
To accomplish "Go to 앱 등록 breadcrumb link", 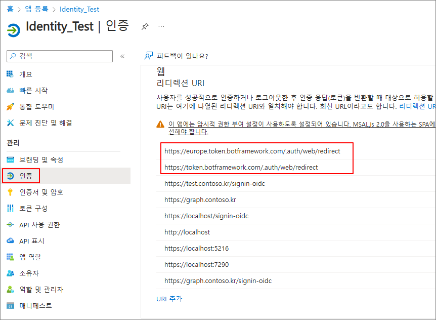I will tap(37, 9).
